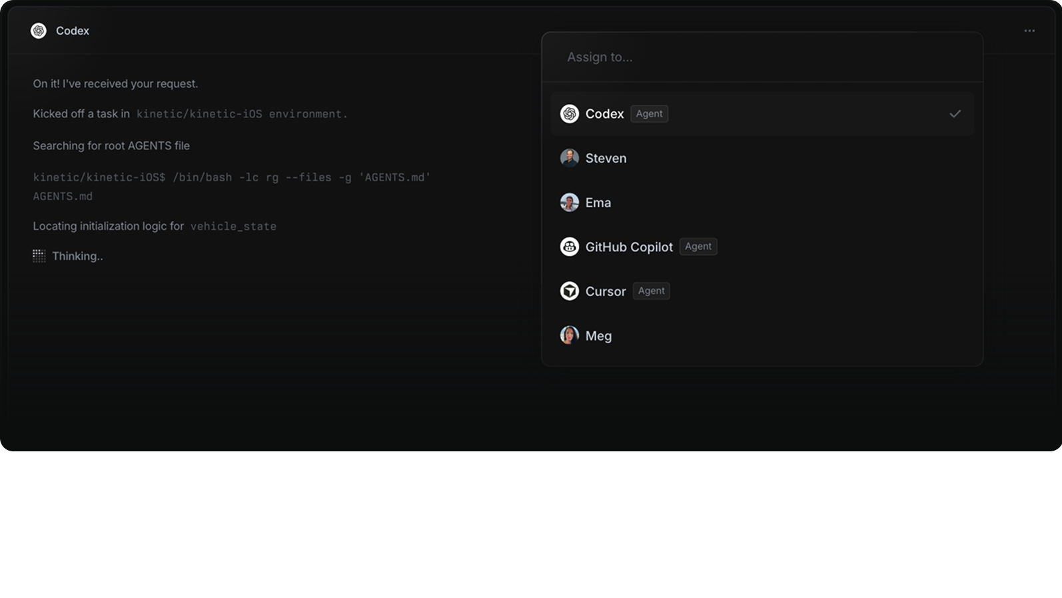
Task: Click the Codex logo in the header
Action: pos(39,31)
